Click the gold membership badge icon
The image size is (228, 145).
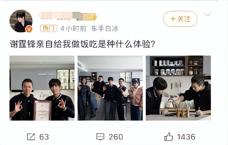tap(90, 17)
